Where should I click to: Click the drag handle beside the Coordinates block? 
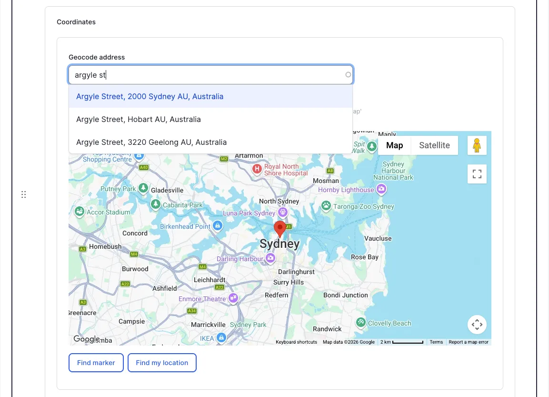pos(23,194)
